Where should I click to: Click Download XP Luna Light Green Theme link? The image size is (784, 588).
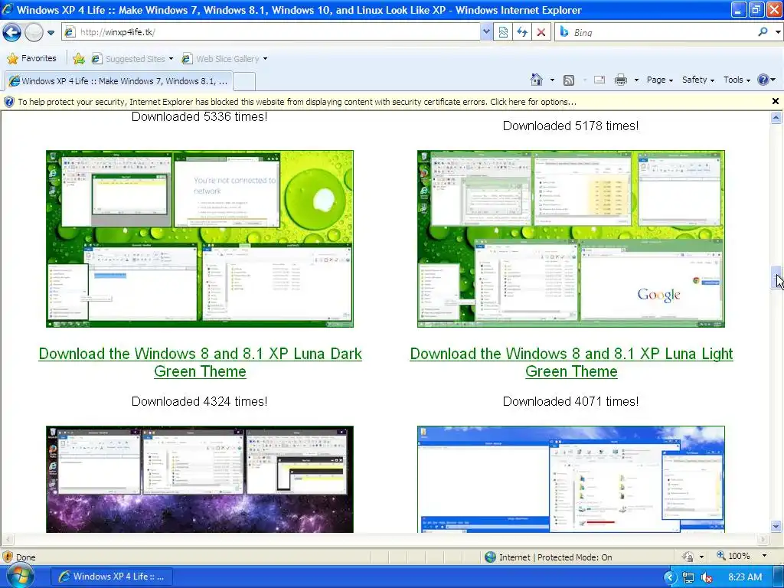pyautogui.click(x=571, y=362)
